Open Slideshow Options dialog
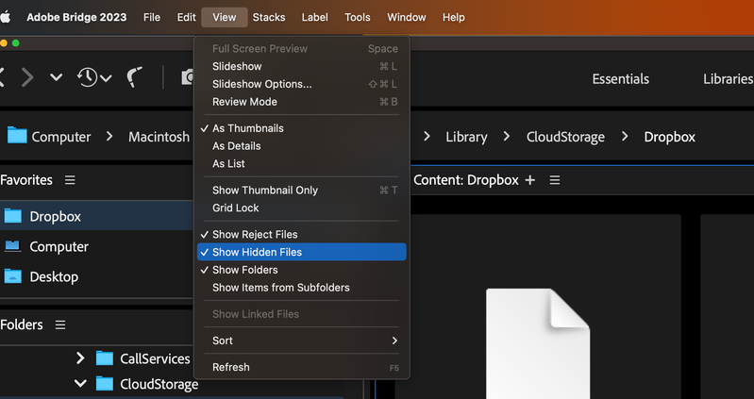This screenshot has width=754, height=399. coord(301,84)
